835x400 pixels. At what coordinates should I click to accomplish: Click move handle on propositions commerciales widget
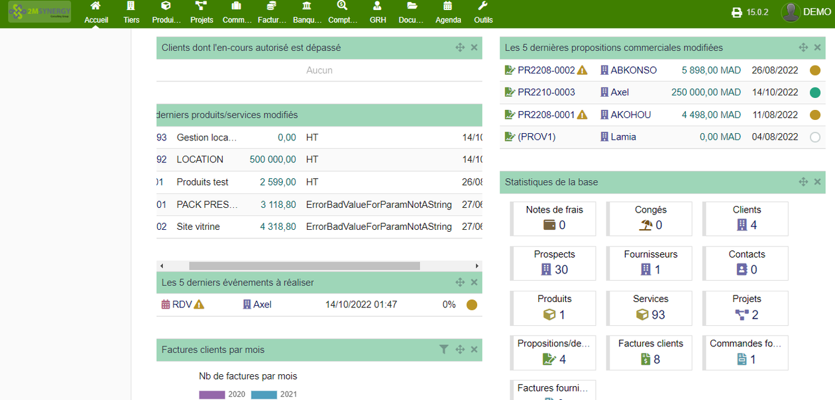coord(803,48)
